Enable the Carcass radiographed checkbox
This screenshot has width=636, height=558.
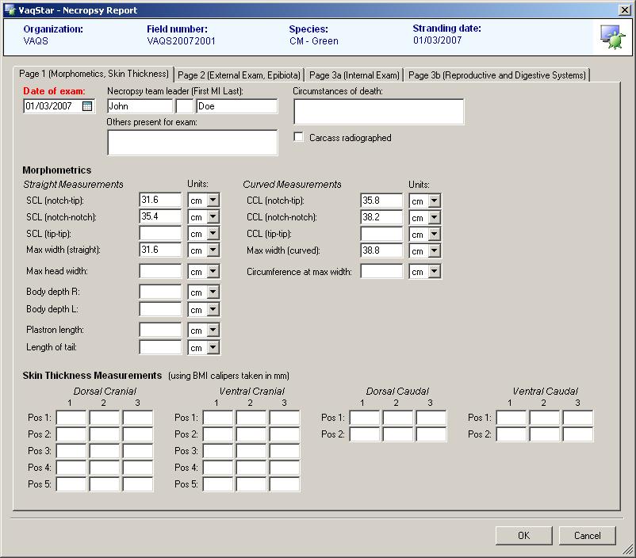299,138
